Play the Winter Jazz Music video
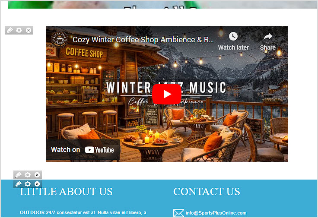This screenshot has width=318, height=218. pos(167,94)
